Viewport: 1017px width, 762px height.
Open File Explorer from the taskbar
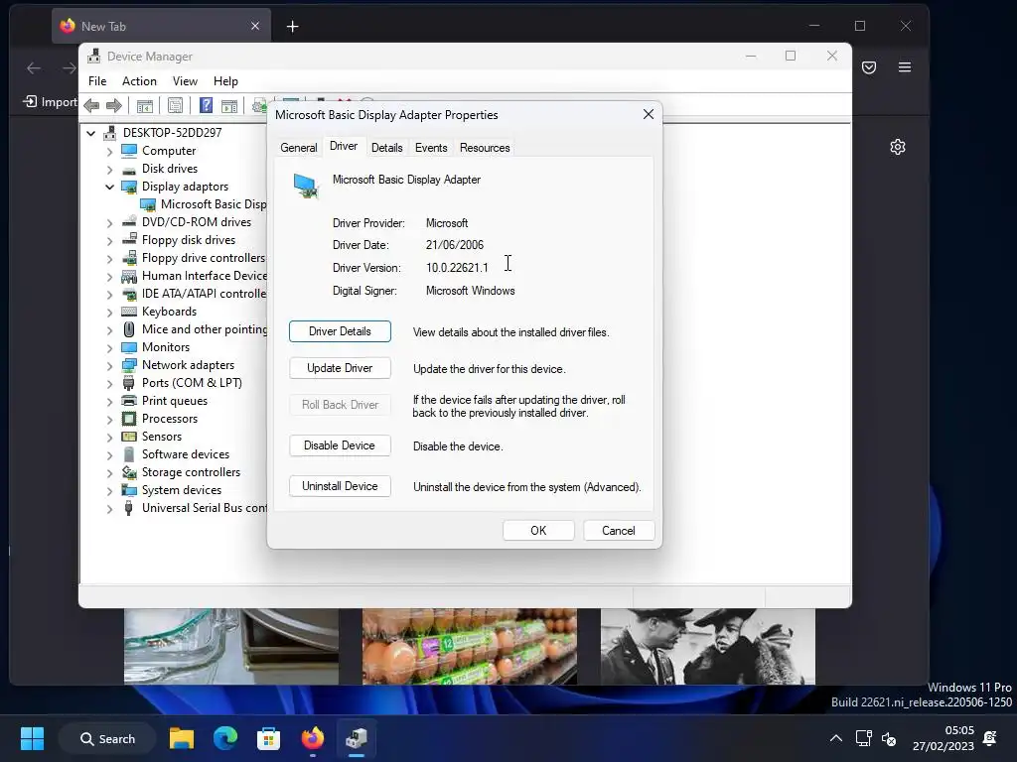(182, 738)
